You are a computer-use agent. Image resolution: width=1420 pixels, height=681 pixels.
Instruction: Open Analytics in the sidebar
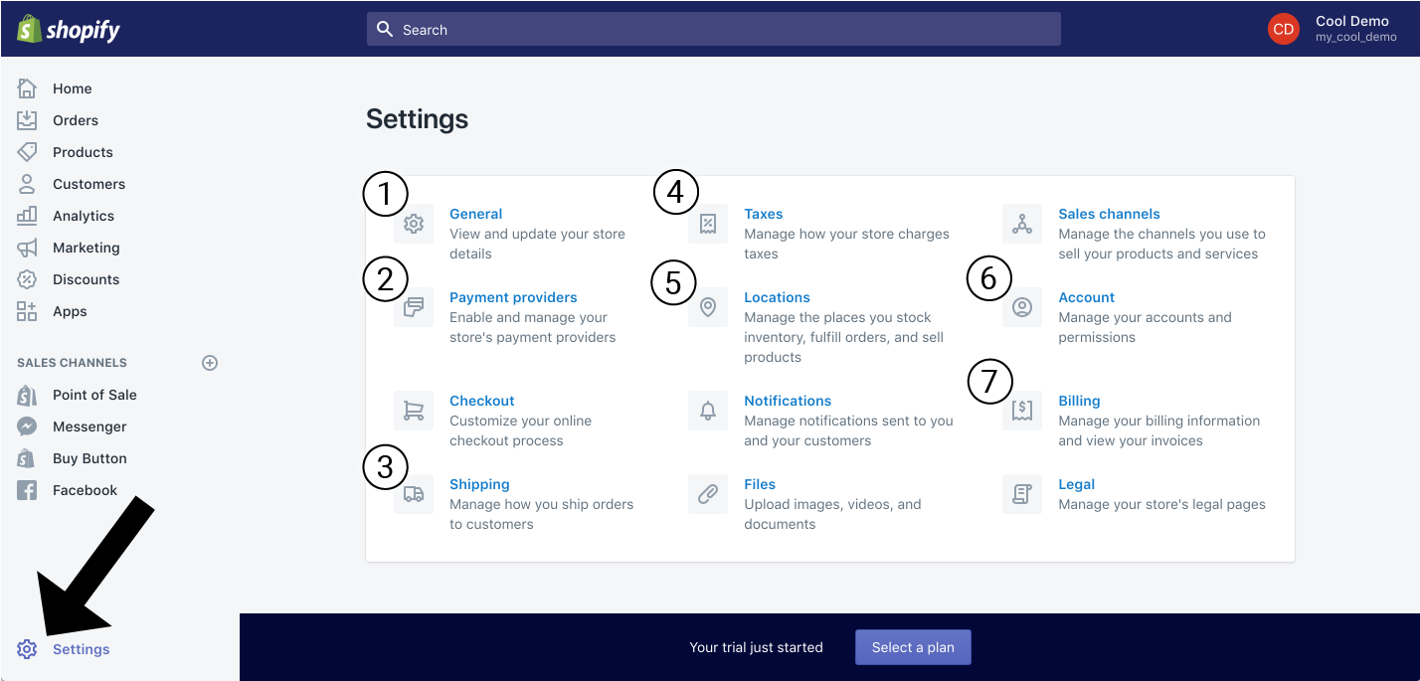84,216
